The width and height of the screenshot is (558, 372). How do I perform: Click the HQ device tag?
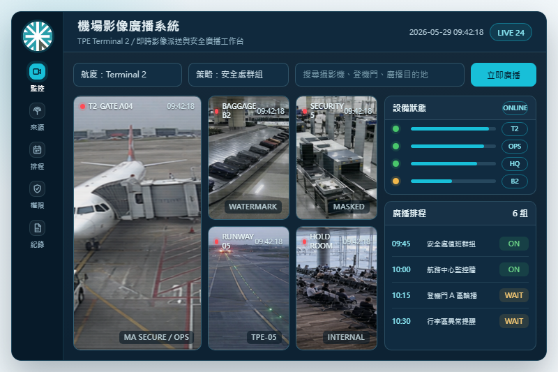pyautogui.click(x=515, y=164)
